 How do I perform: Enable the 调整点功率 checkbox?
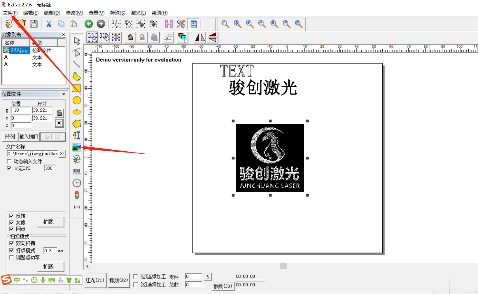[x=11, y=258]
